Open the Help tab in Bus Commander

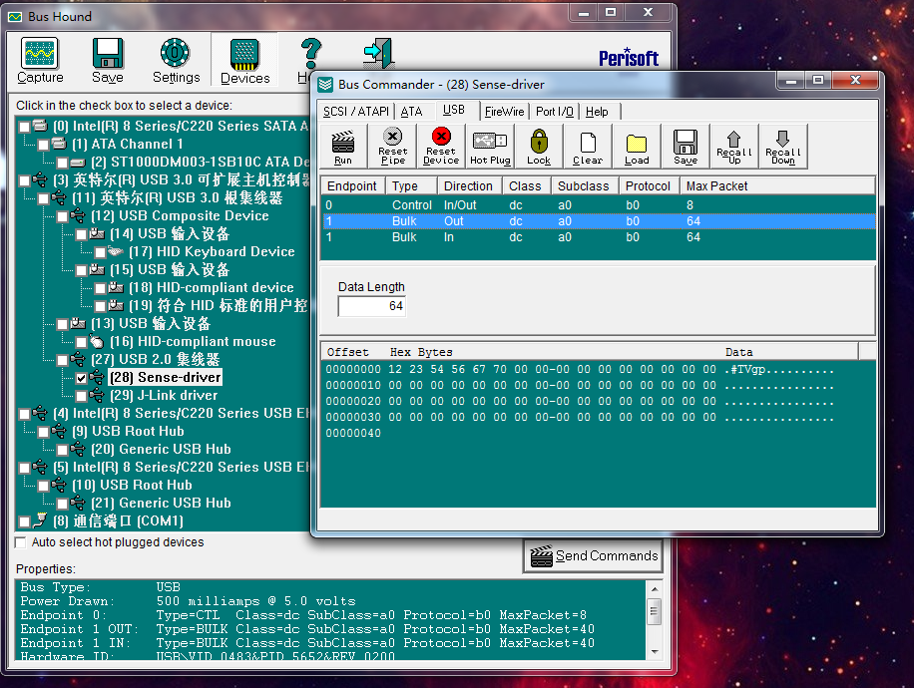597,112
